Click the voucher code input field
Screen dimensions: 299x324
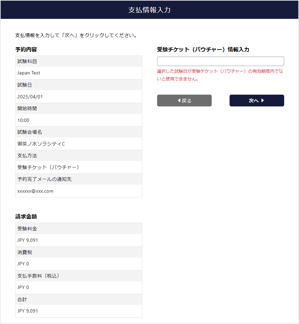point(220,61)
